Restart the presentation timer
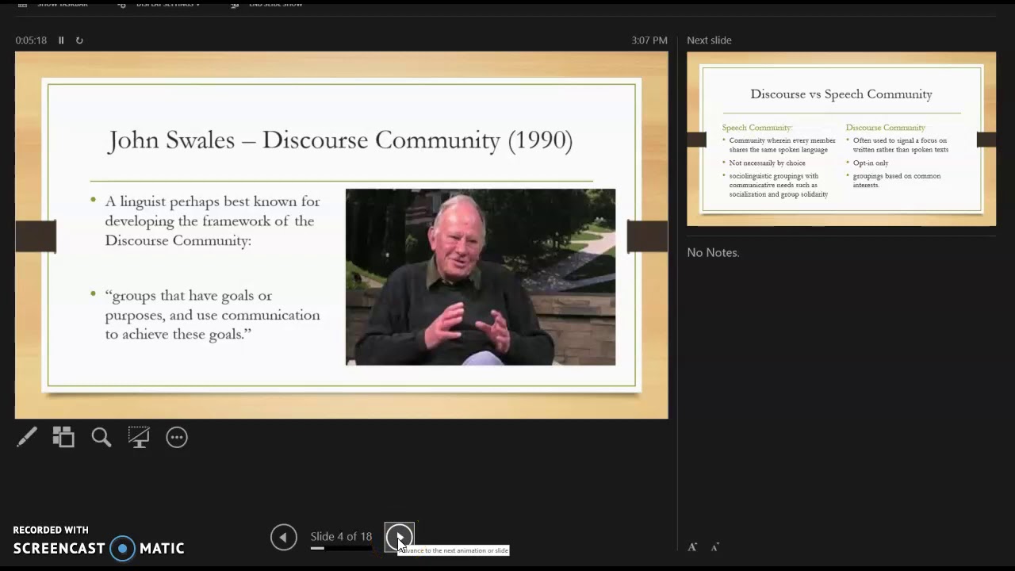 pyautogui.click(x=79, y=40)
